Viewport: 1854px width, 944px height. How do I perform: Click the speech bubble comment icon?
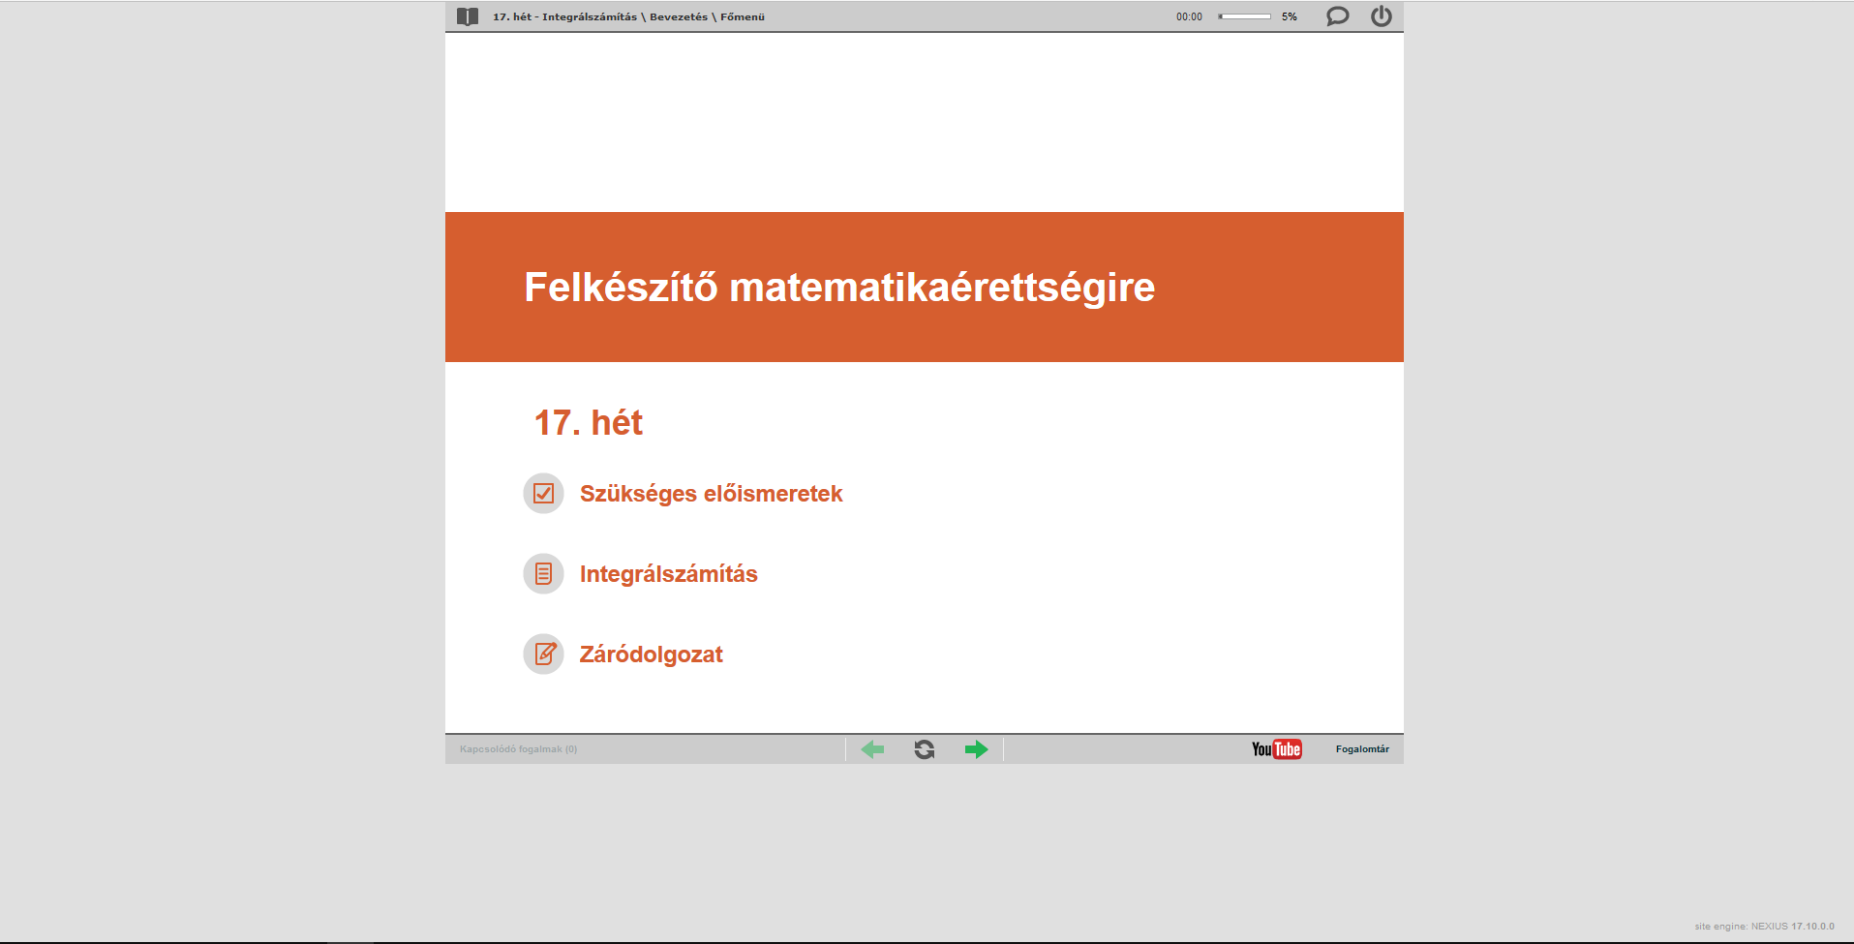click(1337, 16)
